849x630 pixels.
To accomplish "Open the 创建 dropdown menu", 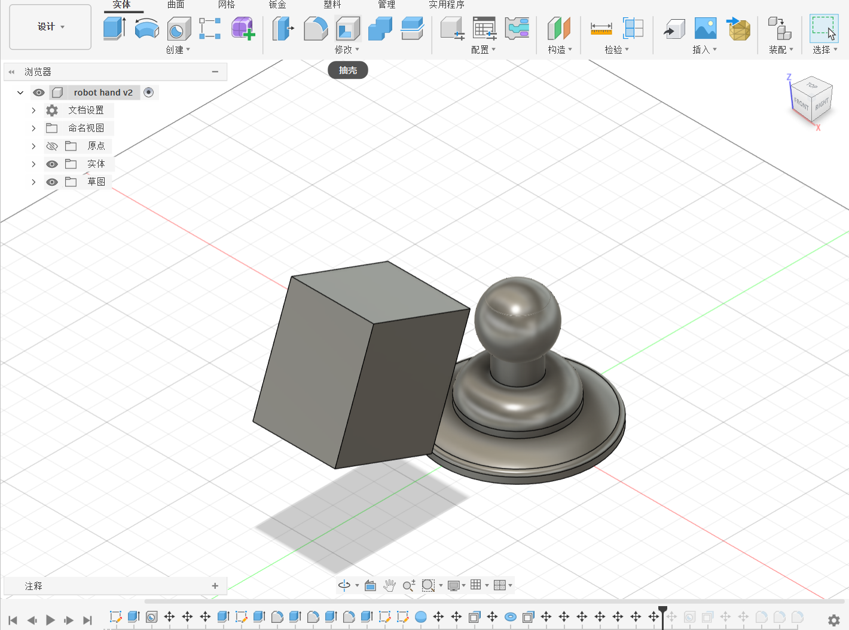I will [x=178, y=50].
